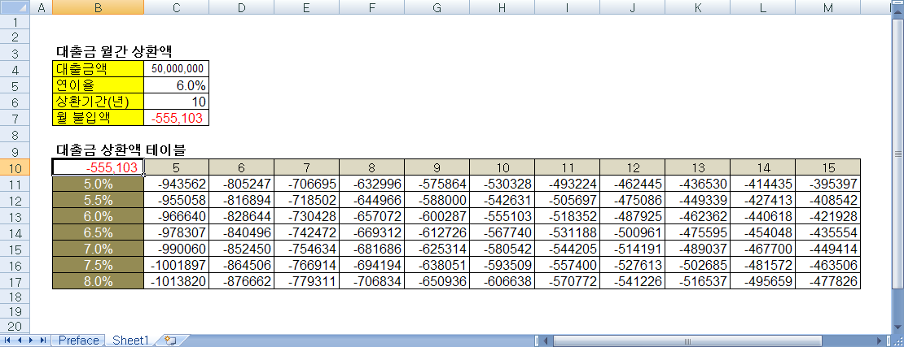This screenshot has height=347, width=904.
Task: Select cell with value -395397
Action: pyautogui.click(x=828, y=184)
